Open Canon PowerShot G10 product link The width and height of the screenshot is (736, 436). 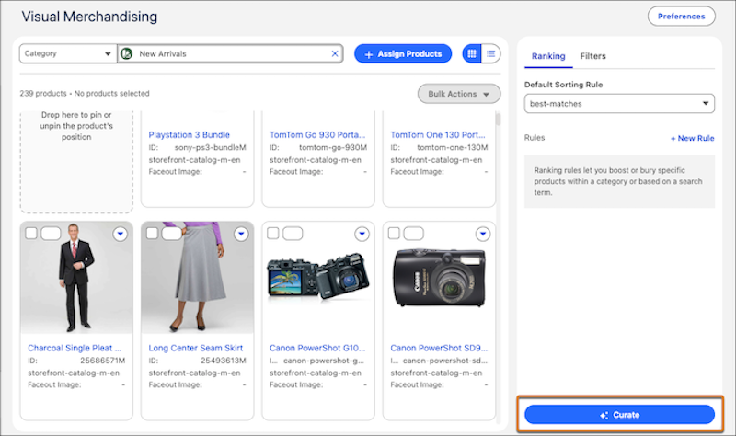tap(317, 349)
